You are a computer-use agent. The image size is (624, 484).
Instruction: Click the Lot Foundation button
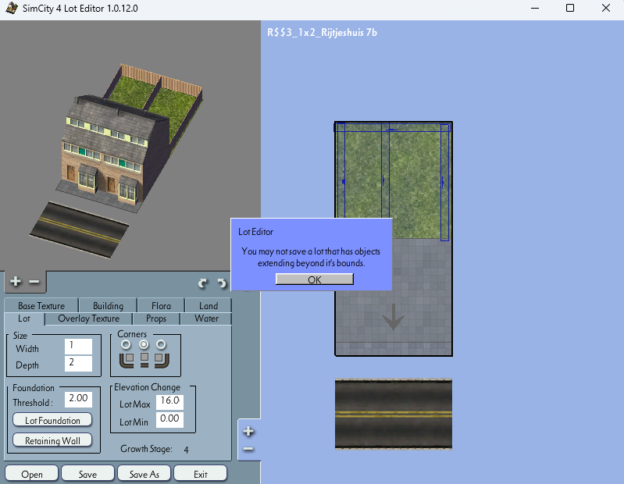click(x=52, y=420)
